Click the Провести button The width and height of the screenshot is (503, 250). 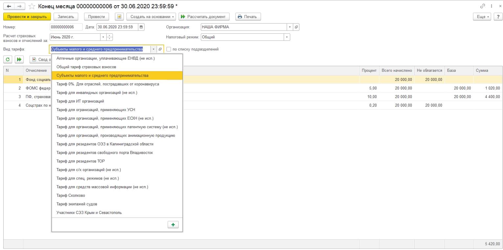tap(97, 16)
